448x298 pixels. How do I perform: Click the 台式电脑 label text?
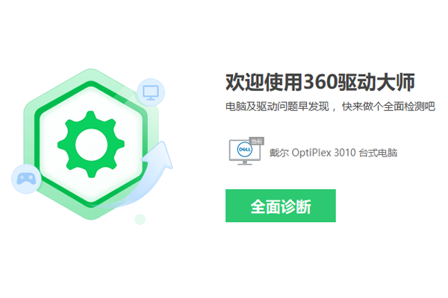378,153
